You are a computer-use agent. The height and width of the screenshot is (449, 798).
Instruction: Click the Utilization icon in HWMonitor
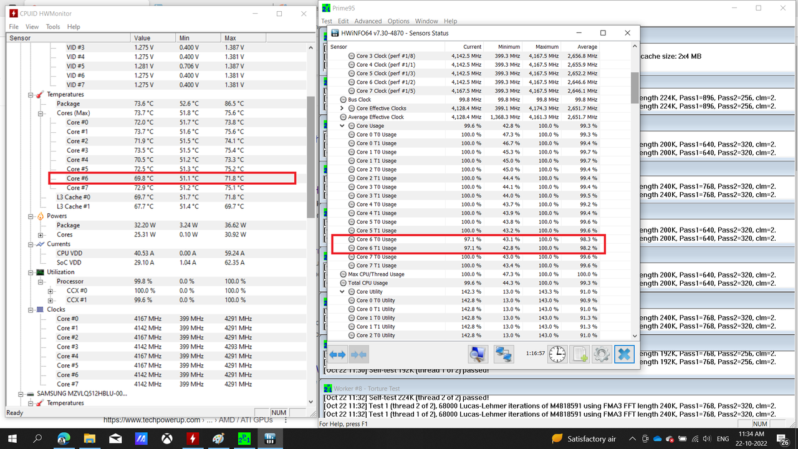coord(39,273)
